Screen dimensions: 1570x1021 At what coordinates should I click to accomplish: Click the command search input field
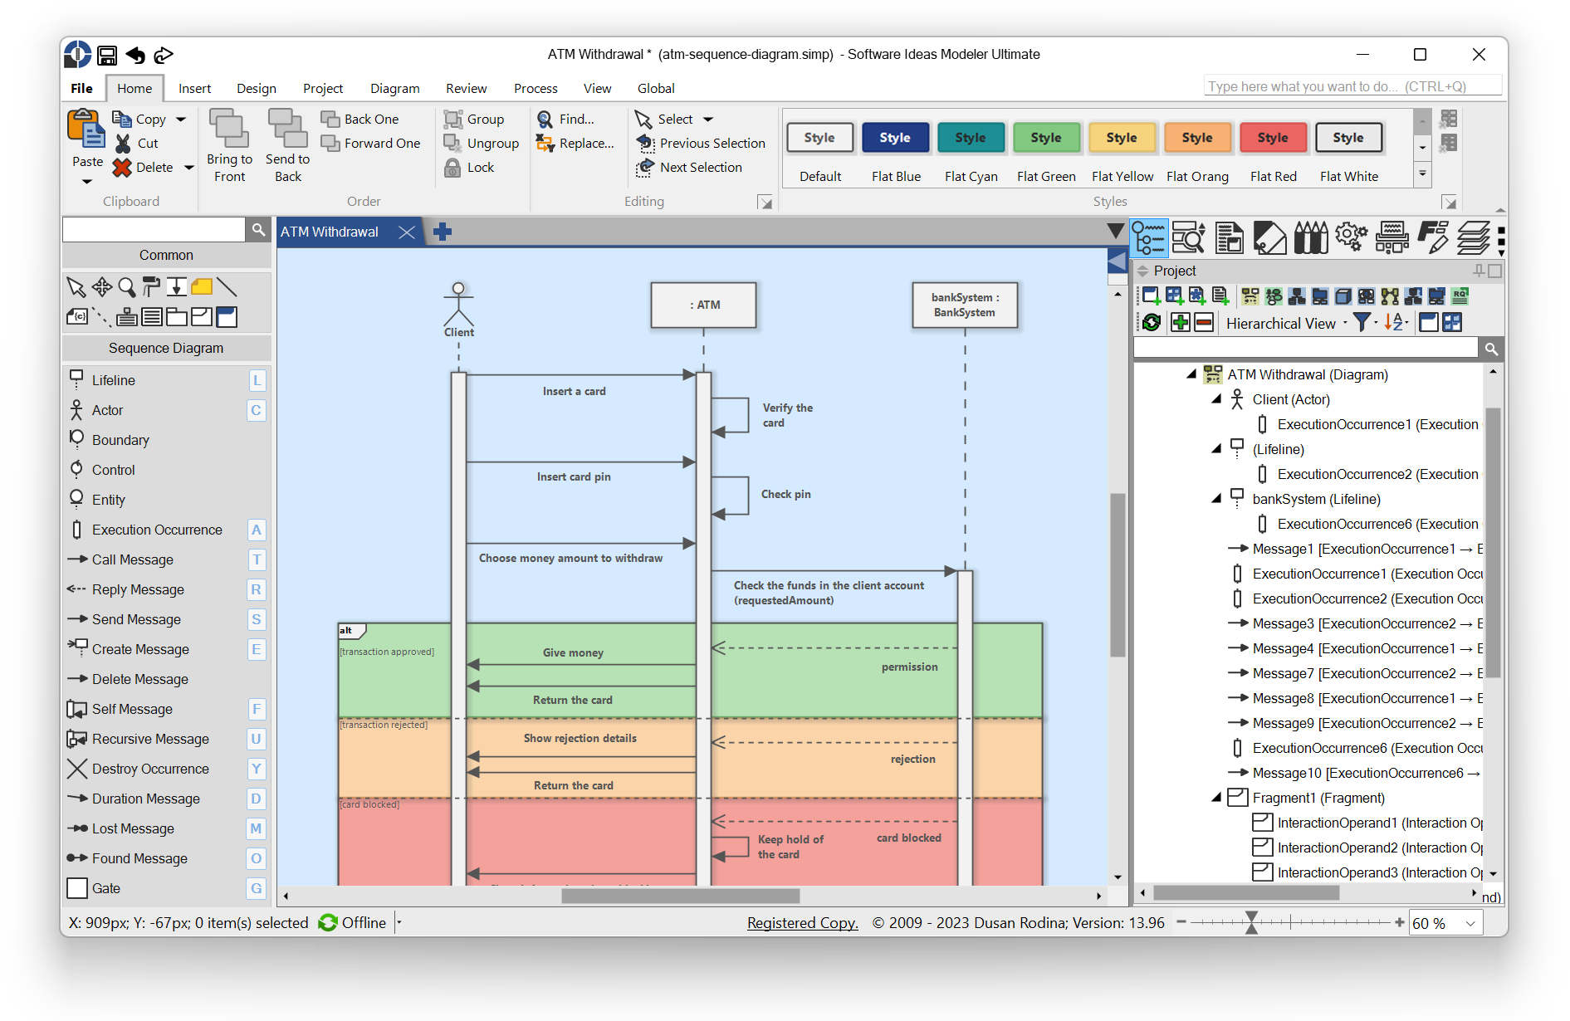coord(1352,86)
